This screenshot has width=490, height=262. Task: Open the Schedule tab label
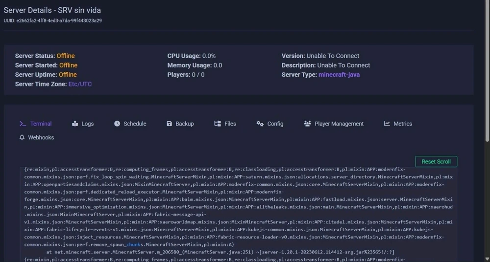(135, 124)
